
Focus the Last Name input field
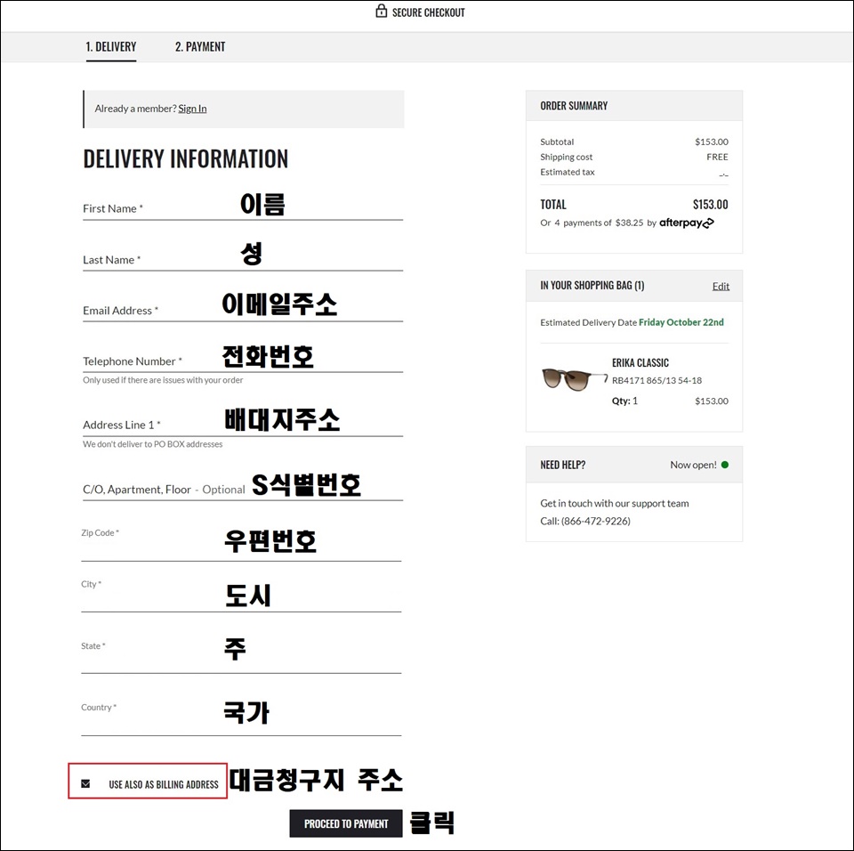(x=243, y=258)
